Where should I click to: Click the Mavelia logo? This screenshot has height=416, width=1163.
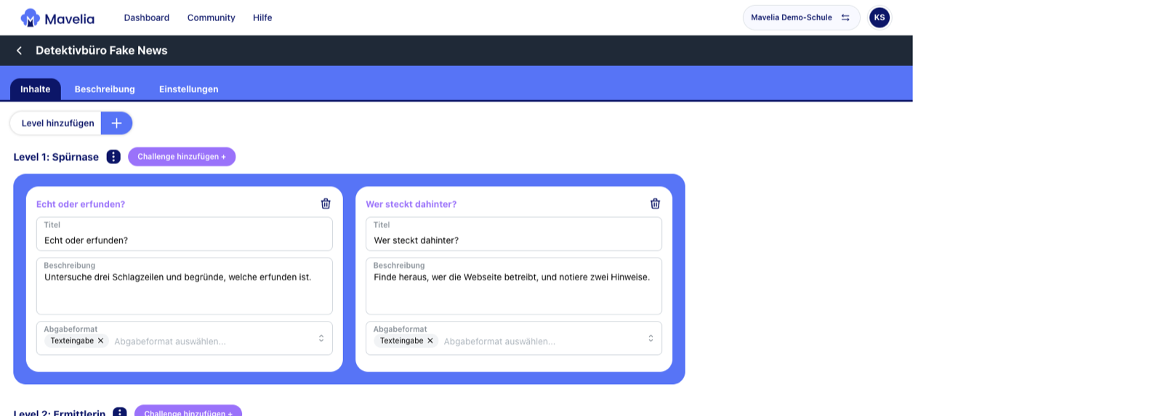57,18
